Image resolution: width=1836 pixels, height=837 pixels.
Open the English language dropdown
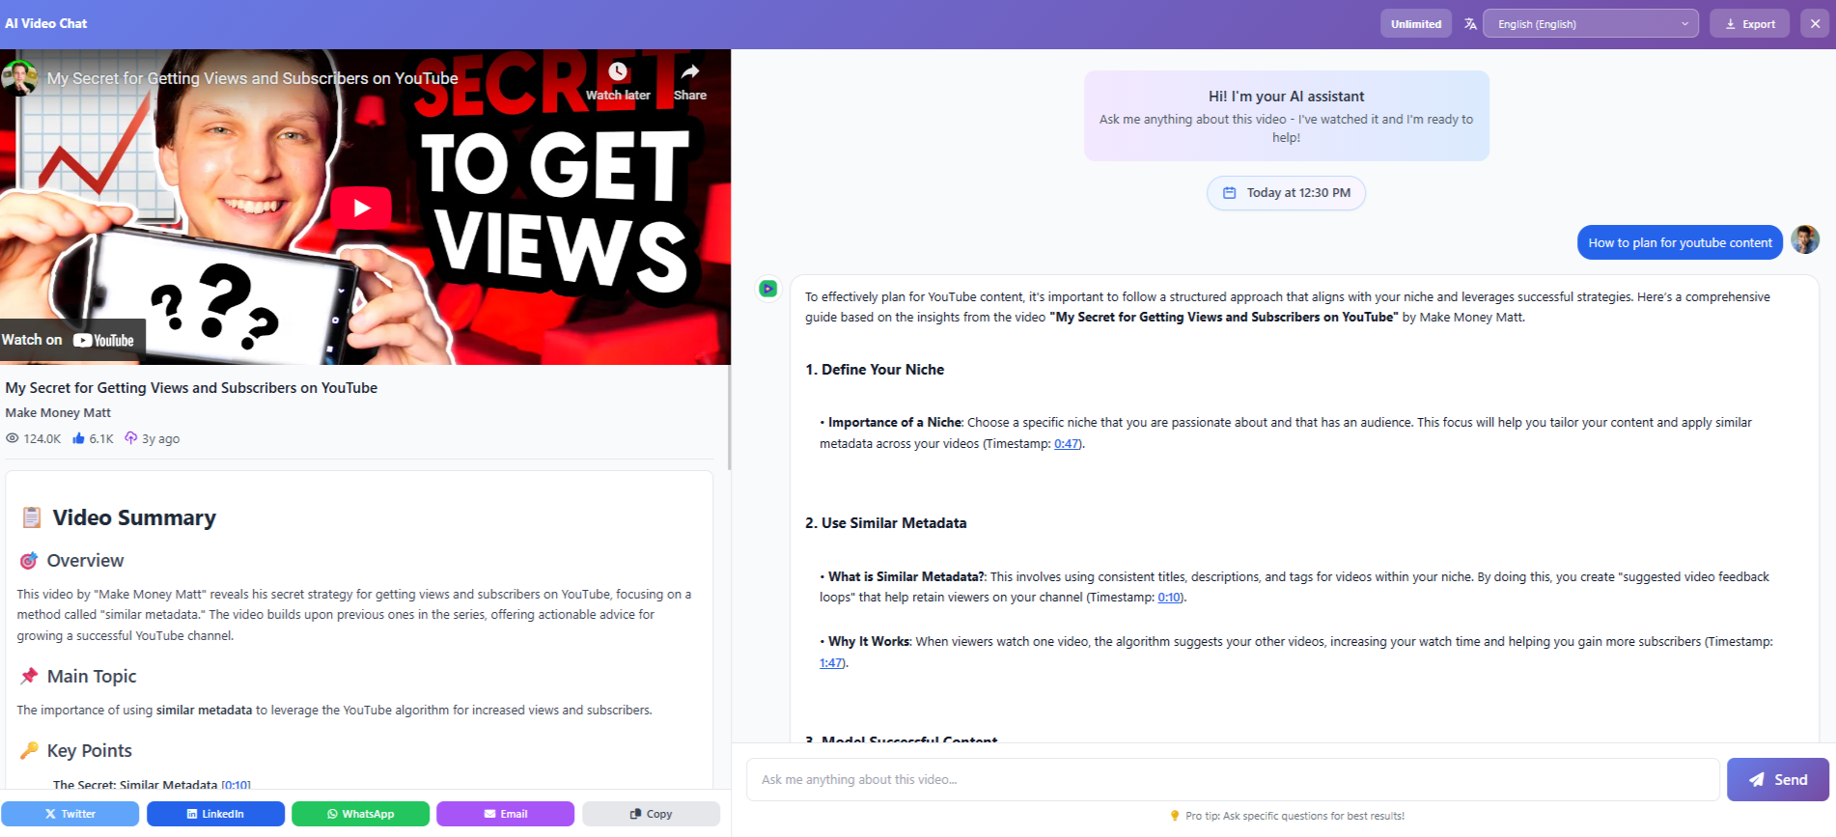[x=1591, y=24]
